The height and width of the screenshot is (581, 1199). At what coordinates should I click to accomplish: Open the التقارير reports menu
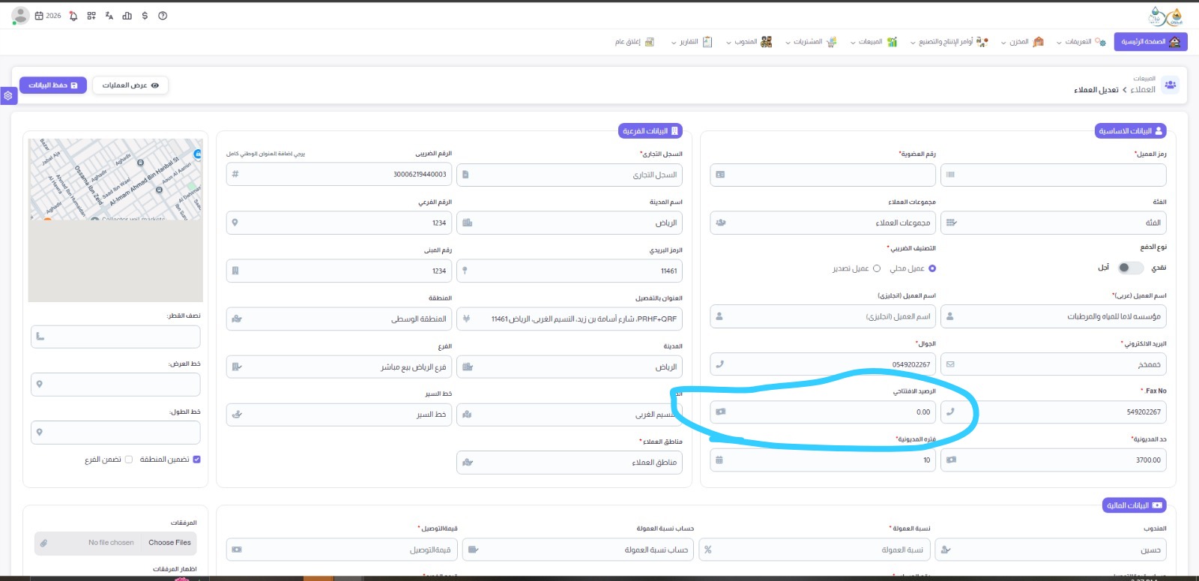[692, 42]
